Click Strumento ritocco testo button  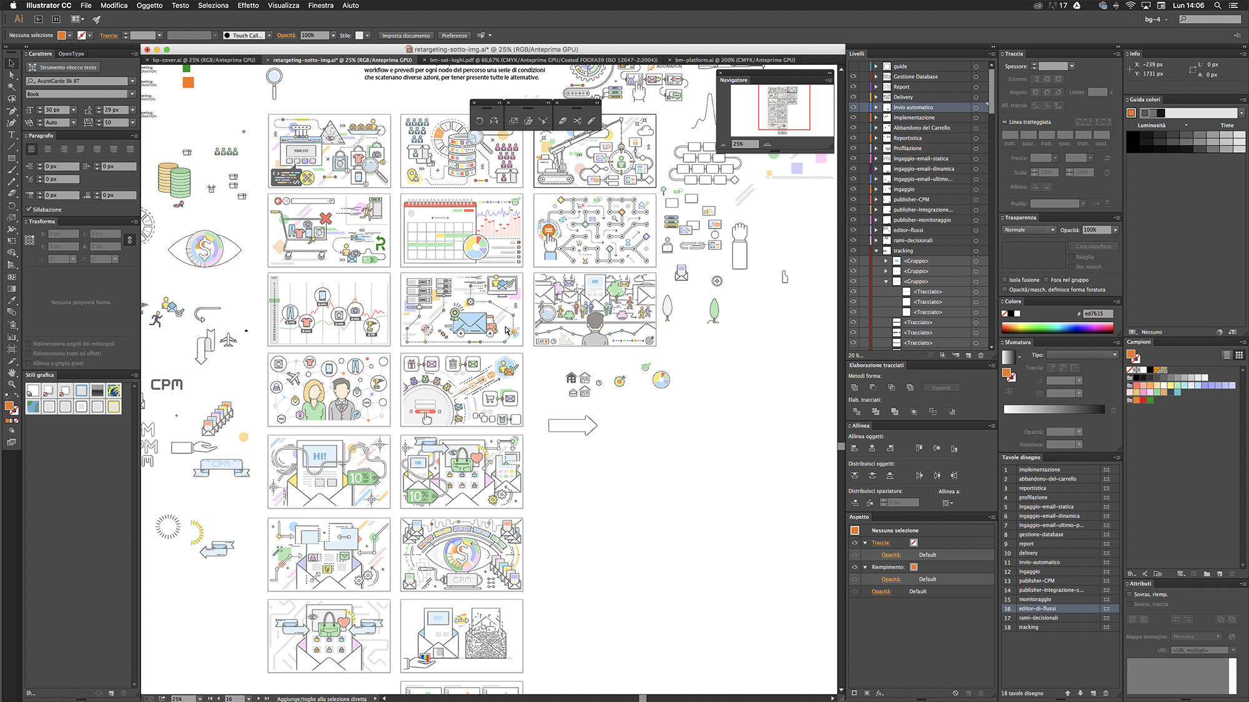pyautogui.click(x=63, y=67)
